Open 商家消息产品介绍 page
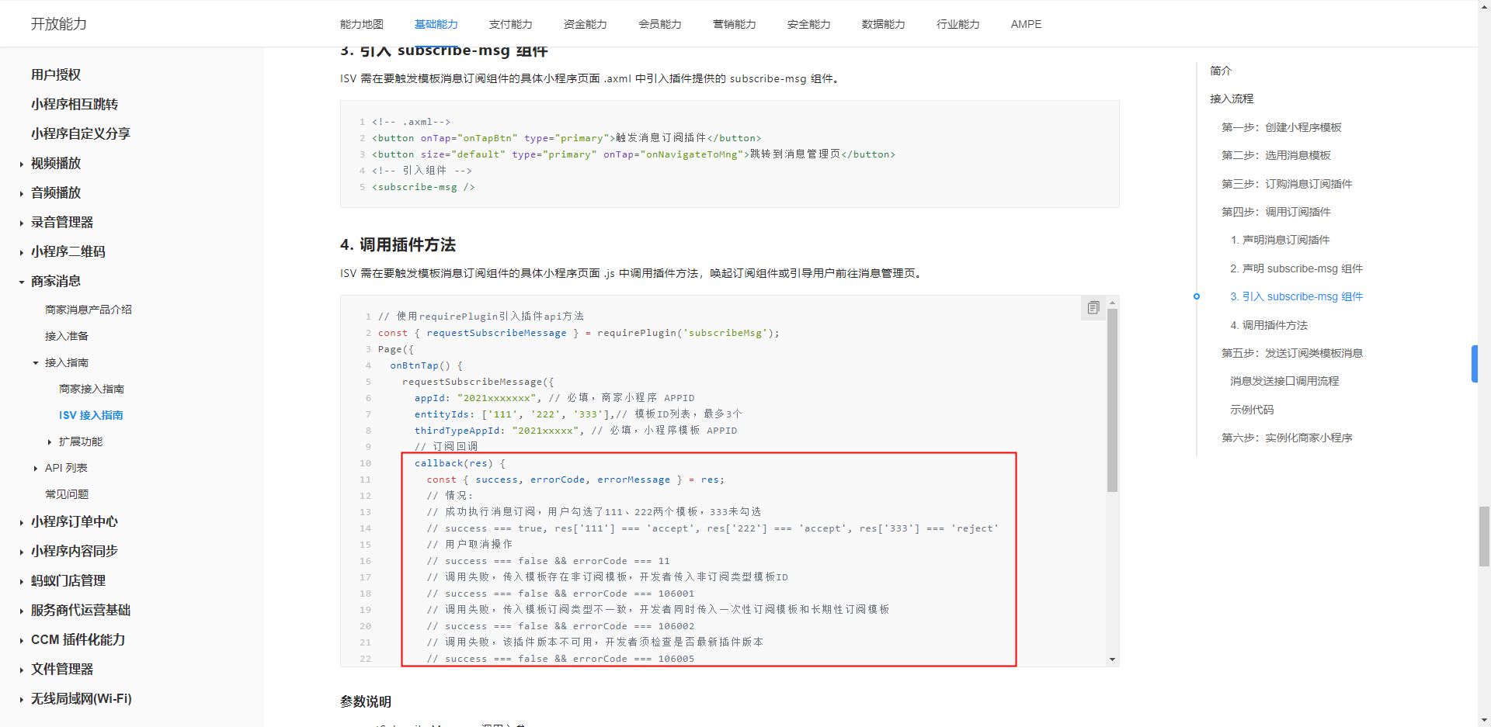1491x727 pixels. pyautogui.click(x=89, y=310)
